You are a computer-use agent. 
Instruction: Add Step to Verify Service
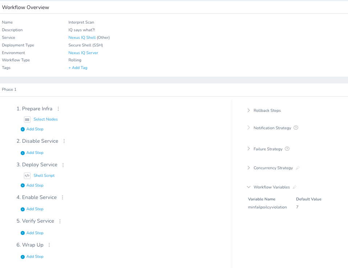coord(35,233)
